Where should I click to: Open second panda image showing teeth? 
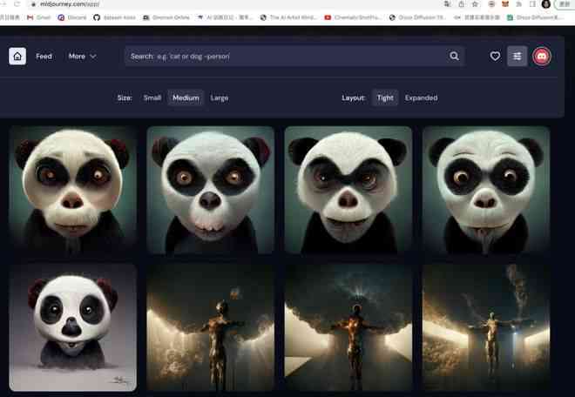pyautogui.click(x=211, y=190)
